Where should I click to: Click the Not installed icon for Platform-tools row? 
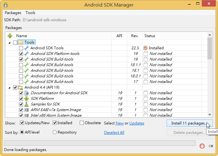pos(145,54)
